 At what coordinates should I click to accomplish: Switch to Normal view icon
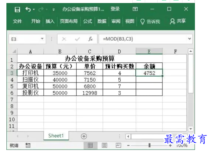(x=90, y=145)
